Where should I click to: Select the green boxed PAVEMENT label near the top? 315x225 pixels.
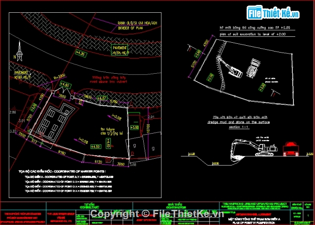click(120, 50)
